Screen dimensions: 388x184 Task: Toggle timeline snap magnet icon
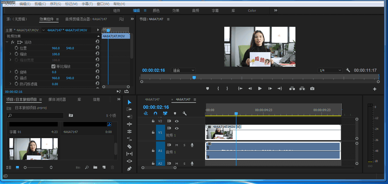click(x=155, y=113)
